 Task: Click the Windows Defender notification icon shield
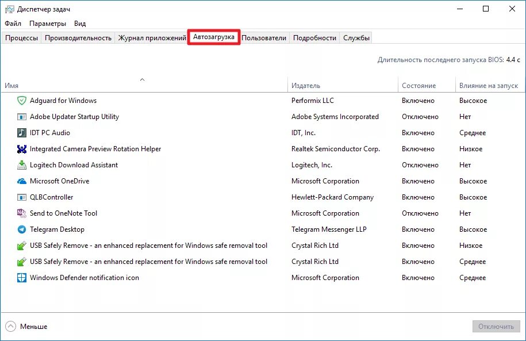22,278
